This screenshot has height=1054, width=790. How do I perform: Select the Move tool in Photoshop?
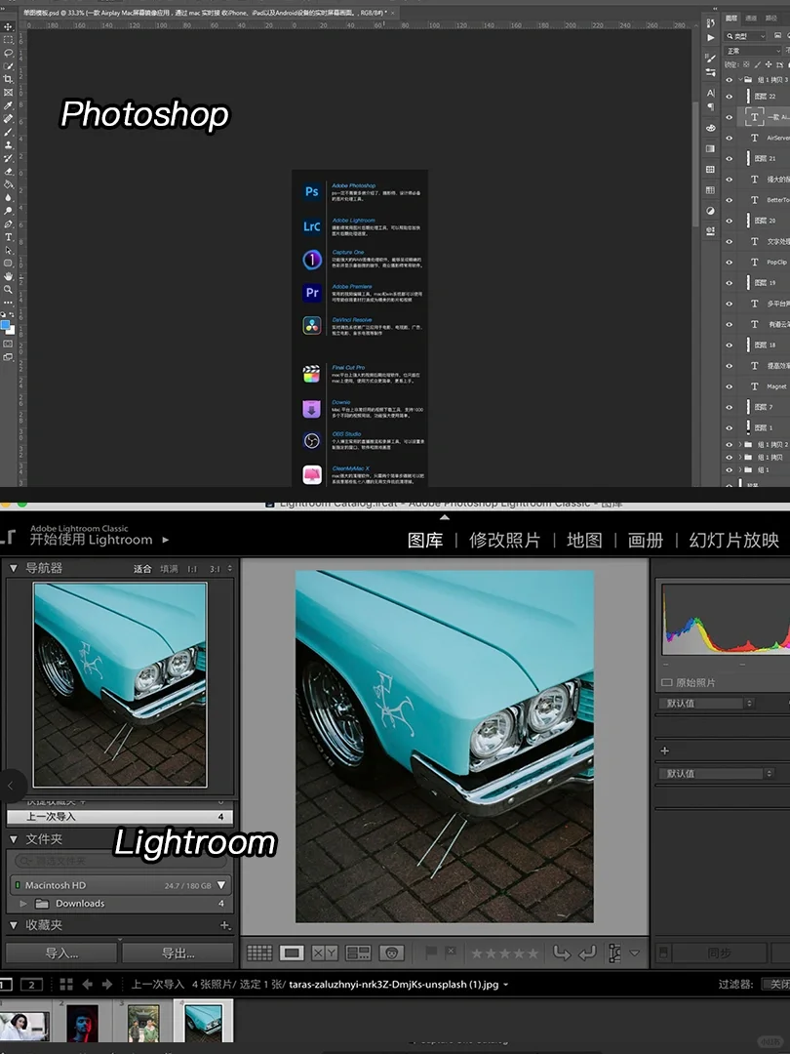coord(8,27)
